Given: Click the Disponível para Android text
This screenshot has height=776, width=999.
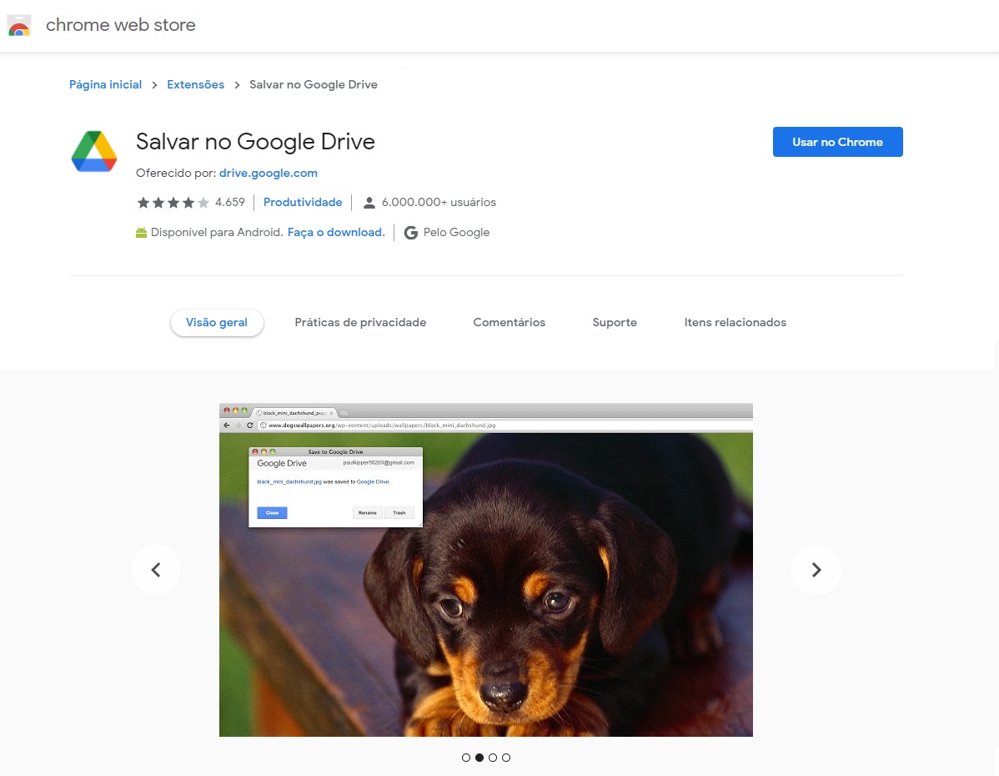Looking at the screenshot, I should pos(217,232).
